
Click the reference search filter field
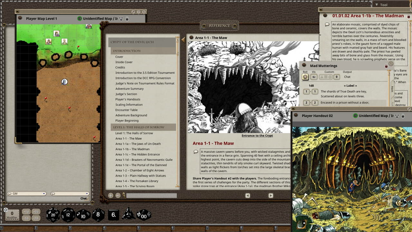coord(151,196)
